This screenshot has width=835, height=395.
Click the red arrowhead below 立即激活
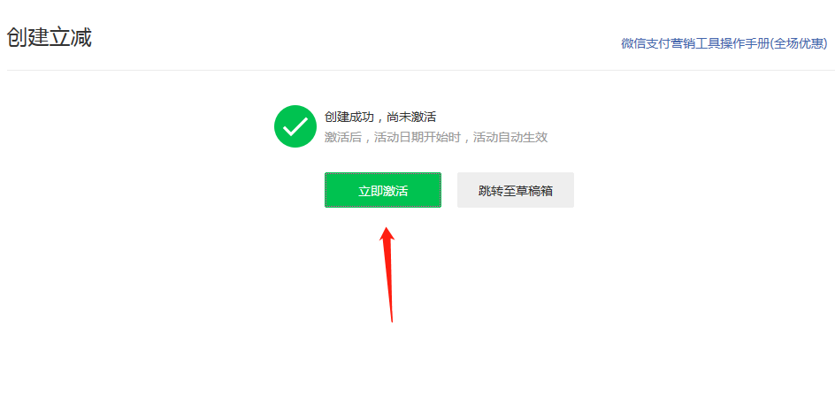(387, 235)
